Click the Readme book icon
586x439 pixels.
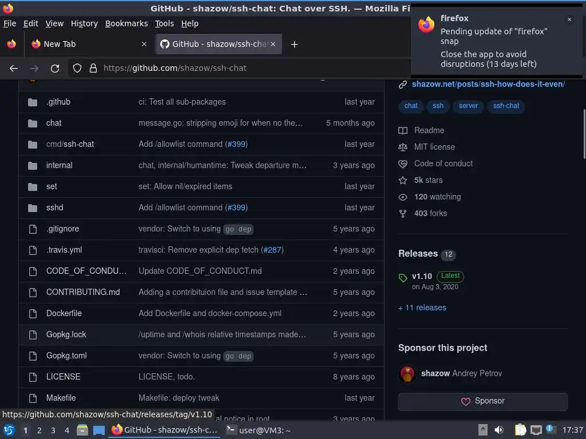(403, 131)
